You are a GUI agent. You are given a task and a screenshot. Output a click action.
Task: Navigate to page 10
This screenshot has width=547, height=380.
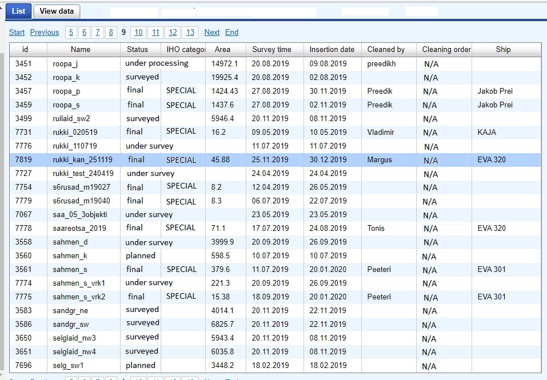138,33
